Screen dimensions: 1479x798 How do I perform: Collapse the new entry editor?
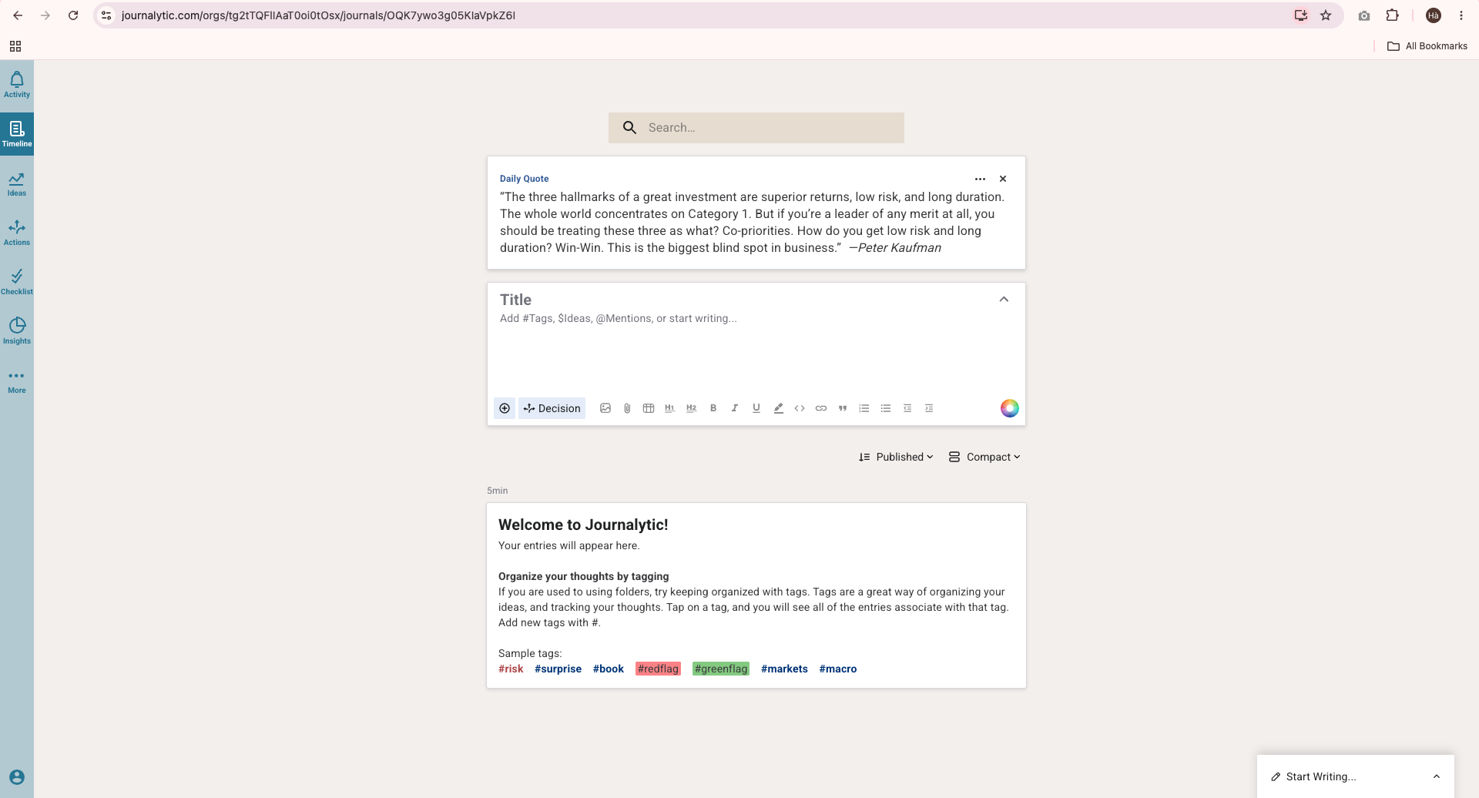[x=1004, y=300]
